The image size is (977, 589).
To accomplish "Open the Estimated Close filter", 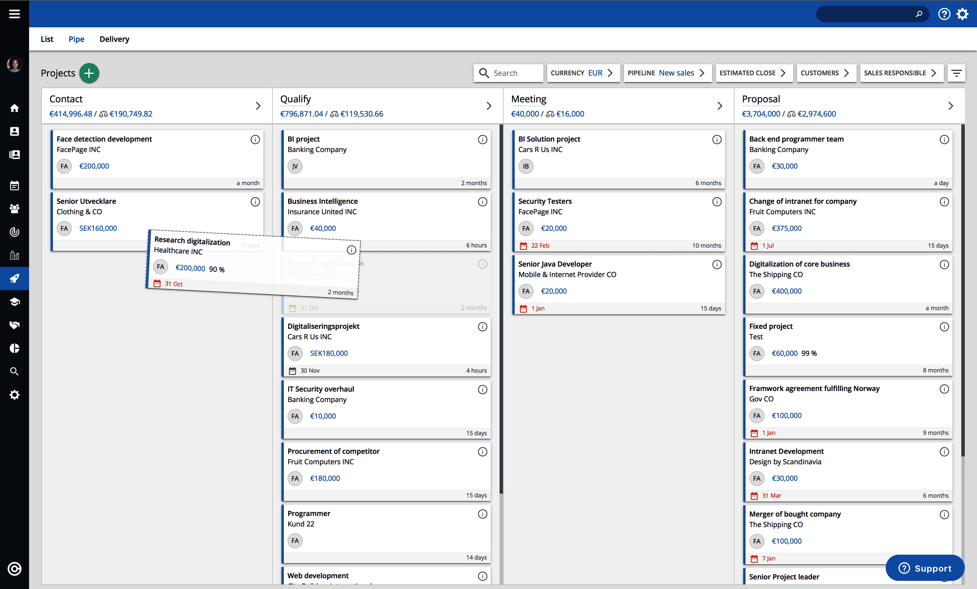I will pos(753,73).
